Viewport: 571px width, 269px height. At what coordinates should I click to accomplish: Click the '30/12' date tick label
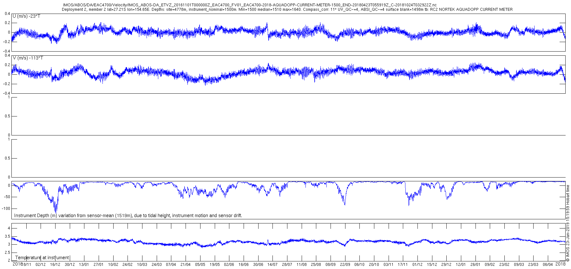70,265
